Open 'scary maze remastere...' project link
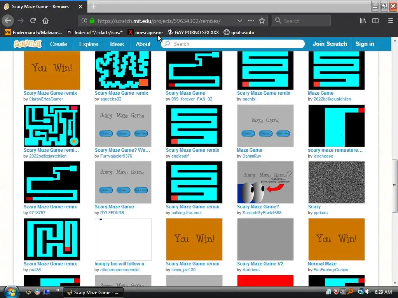 [x=335, y=150]
